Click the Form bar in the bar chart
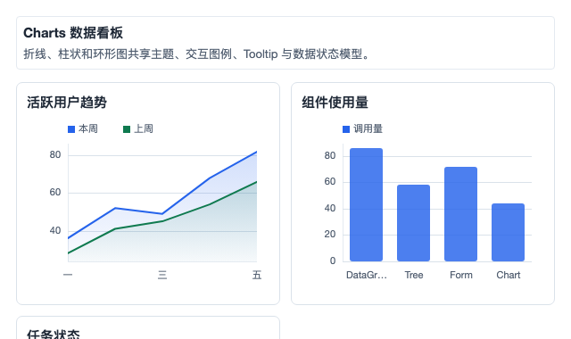 [461, 214]
